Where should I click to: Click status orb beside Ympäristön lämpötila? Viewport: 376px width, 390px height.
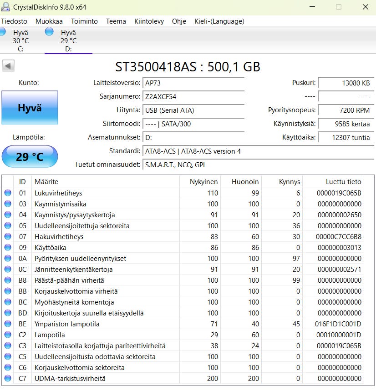[x=8, y=324]
